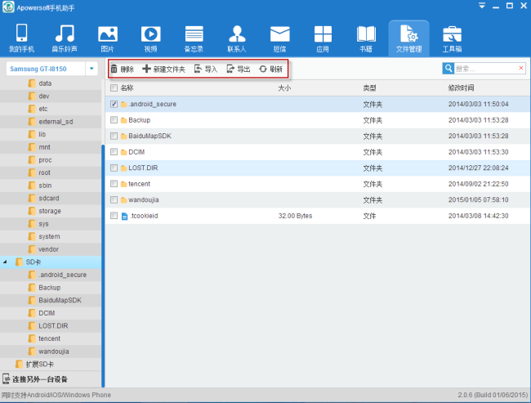Open the 备忘录 notes section
Screen dimensions: 531x403
click(194, 38)
